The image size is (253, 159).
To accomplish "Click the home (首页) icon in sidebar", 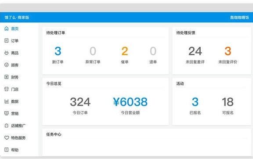I will click(x=7, y=28).
